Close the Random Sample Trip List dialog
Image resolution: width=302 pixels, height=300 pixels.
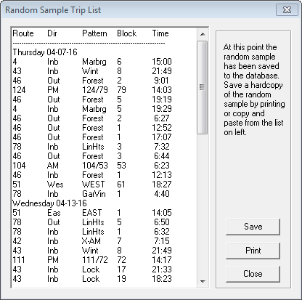(287, 10)
